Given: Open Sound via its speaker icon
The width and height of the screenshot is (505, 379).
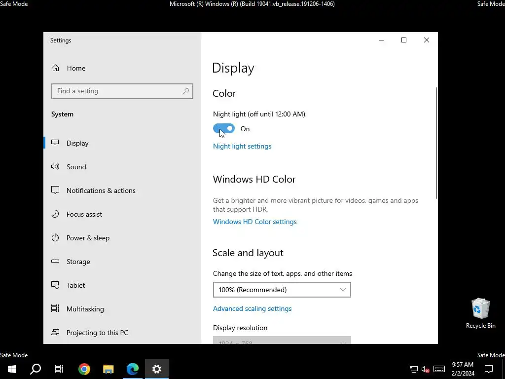Looking at the screenshot, I should 55,167.
